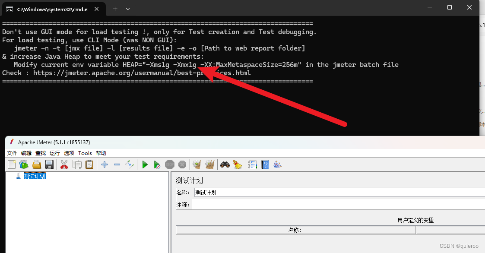Click the grey Shutdown X icon
The height and width of the screenshot is (253, 485).
click(x=182, y=164)
